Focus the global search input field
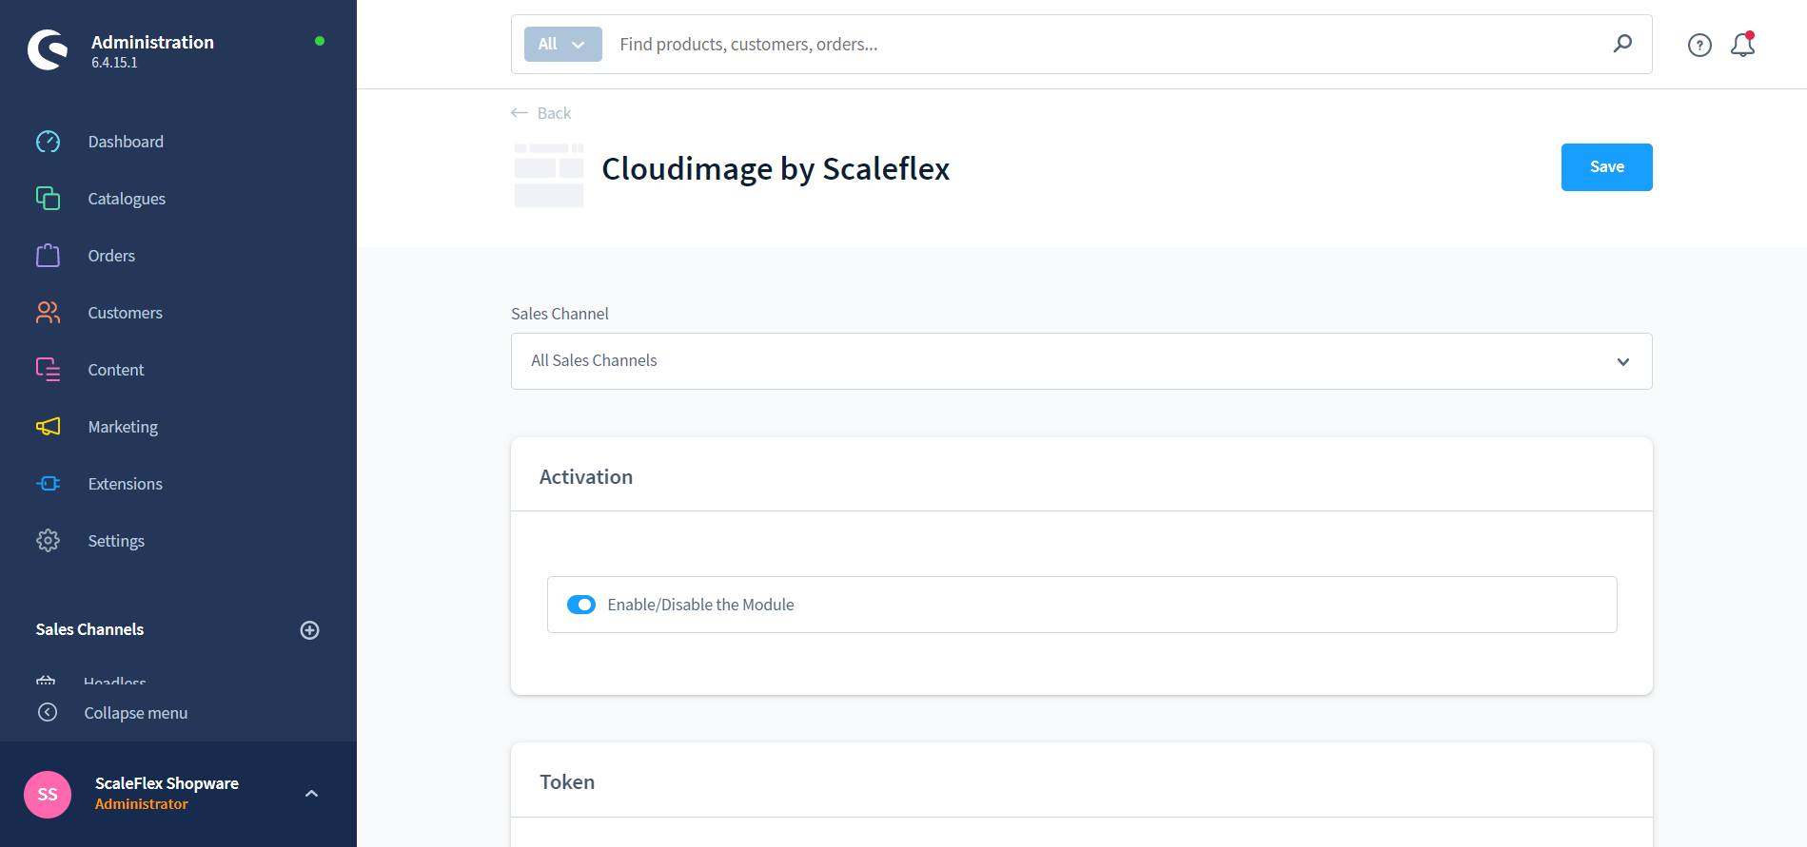Image resolution: width=1807 pixels, height=847 pixels. click(x=1104, y=45)
